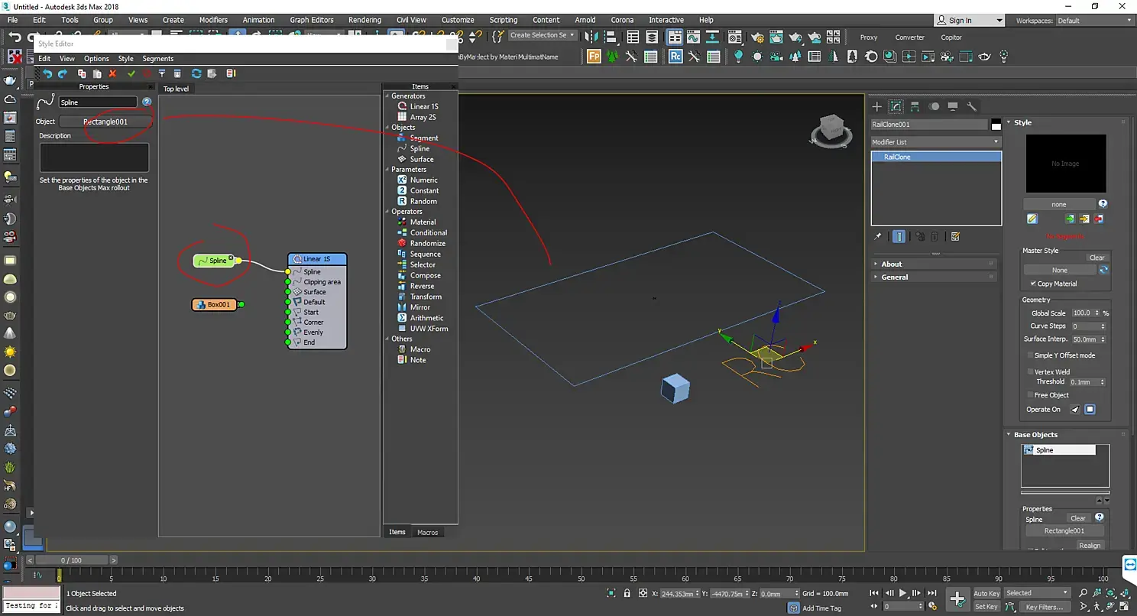Switch to the Macros tab
The image size is (1137, 616).
point(427,532)
